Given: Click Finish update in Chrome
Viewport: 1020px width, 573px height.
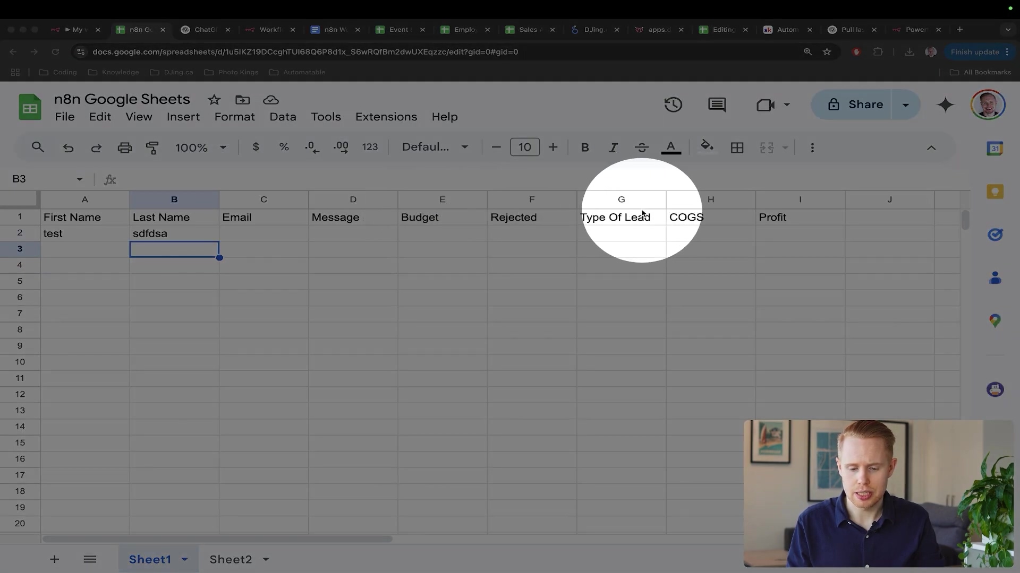Looking at the screenshot, I should pos(975,52).
